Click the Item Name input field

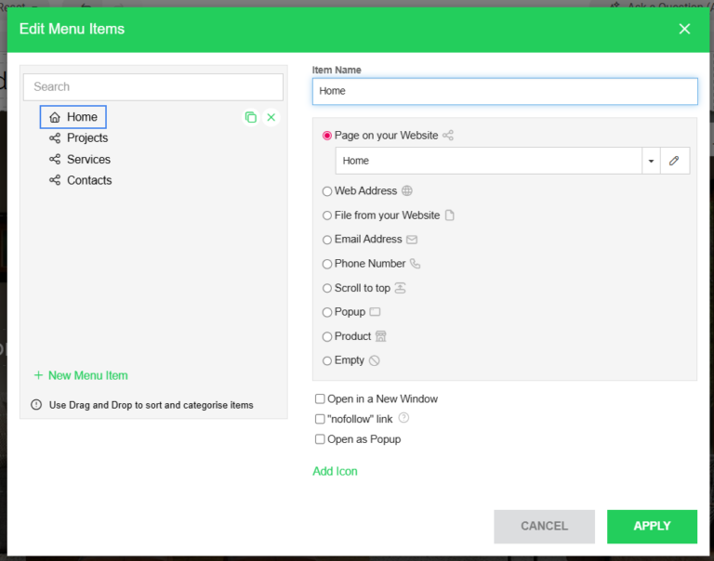point(505,91)
